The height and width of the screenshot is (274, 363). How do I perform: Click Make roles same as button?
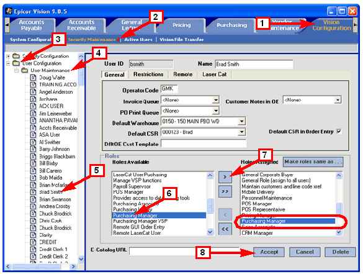tap(313, 162)
